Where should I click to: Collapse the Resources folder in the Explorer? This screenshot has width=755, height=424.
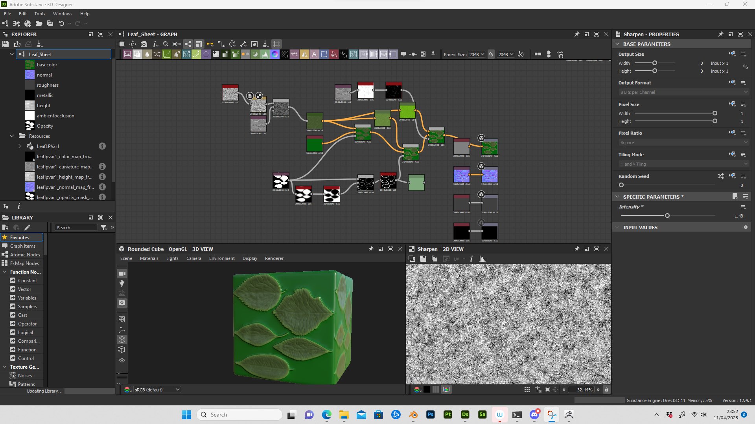[12, 136]
